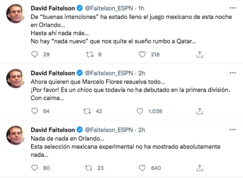Share the Nada de nada en Orlando tweet
Viewport: 243px width, 178px height.
[x=200, y=168]
